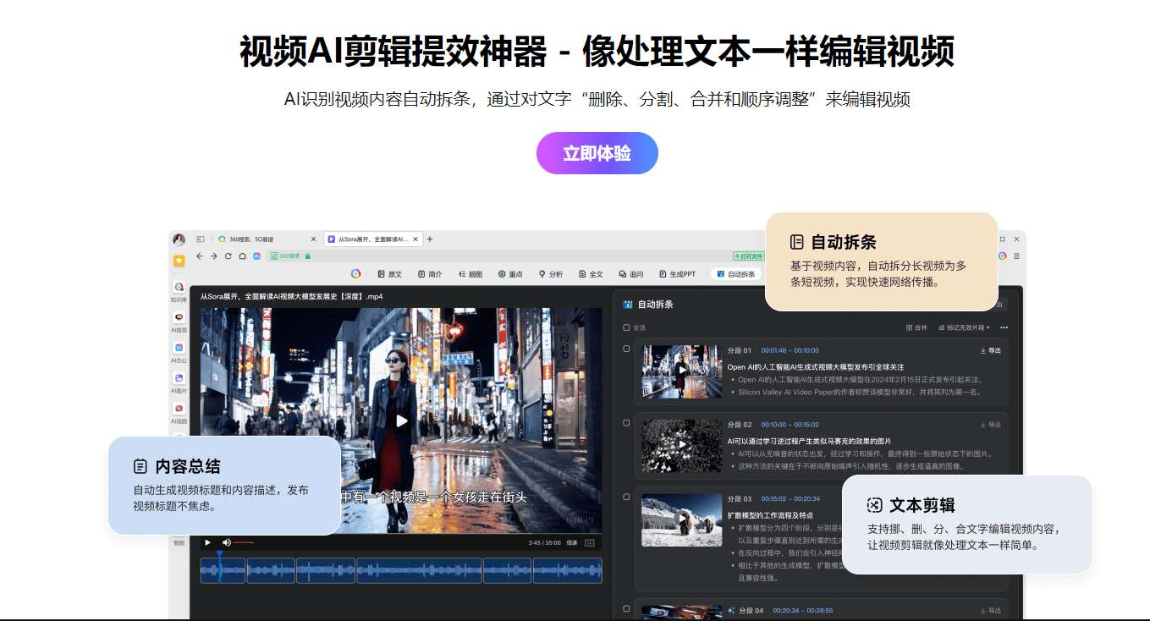Toggle the subtitles icon in player bar
This screenshot has width=1150, height=621.
click(590, 543)
